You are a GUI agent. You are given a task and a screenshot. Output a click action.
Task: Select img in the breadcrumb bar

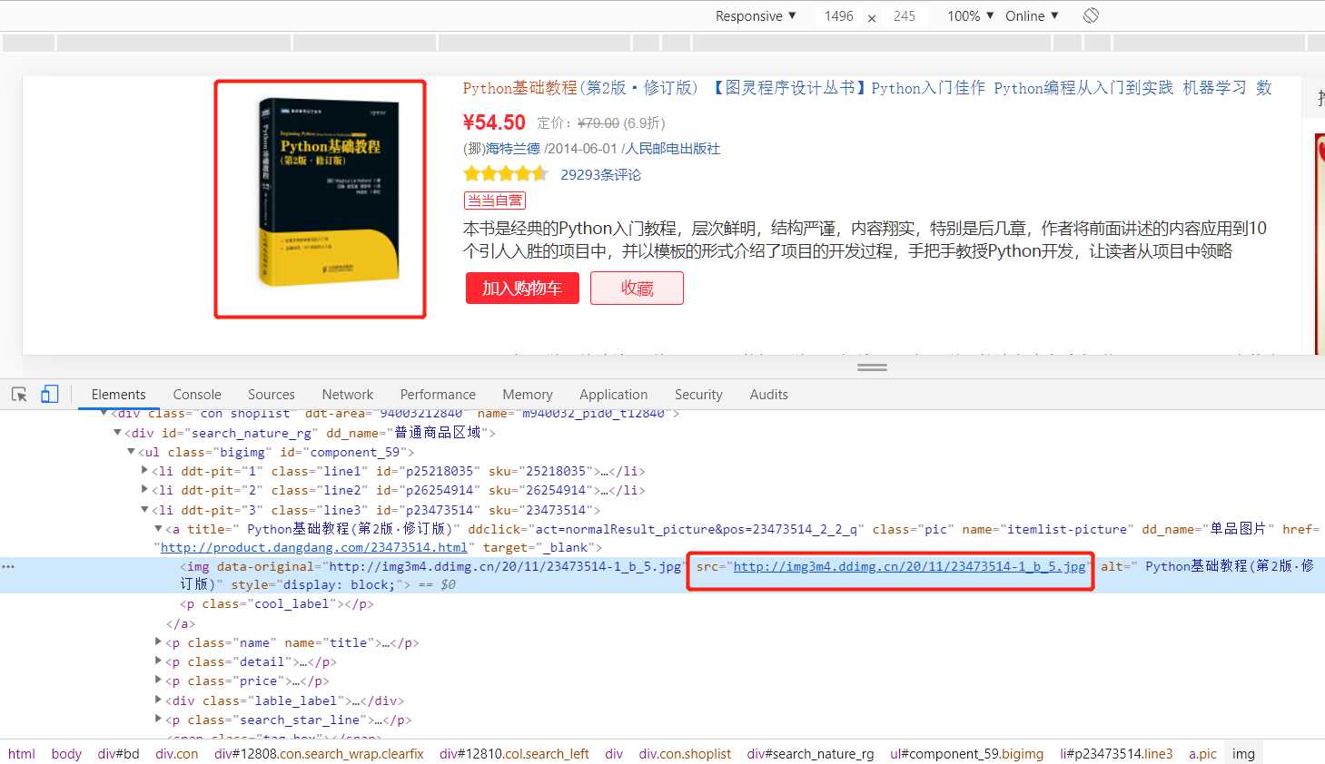[x=1243, y=753]
